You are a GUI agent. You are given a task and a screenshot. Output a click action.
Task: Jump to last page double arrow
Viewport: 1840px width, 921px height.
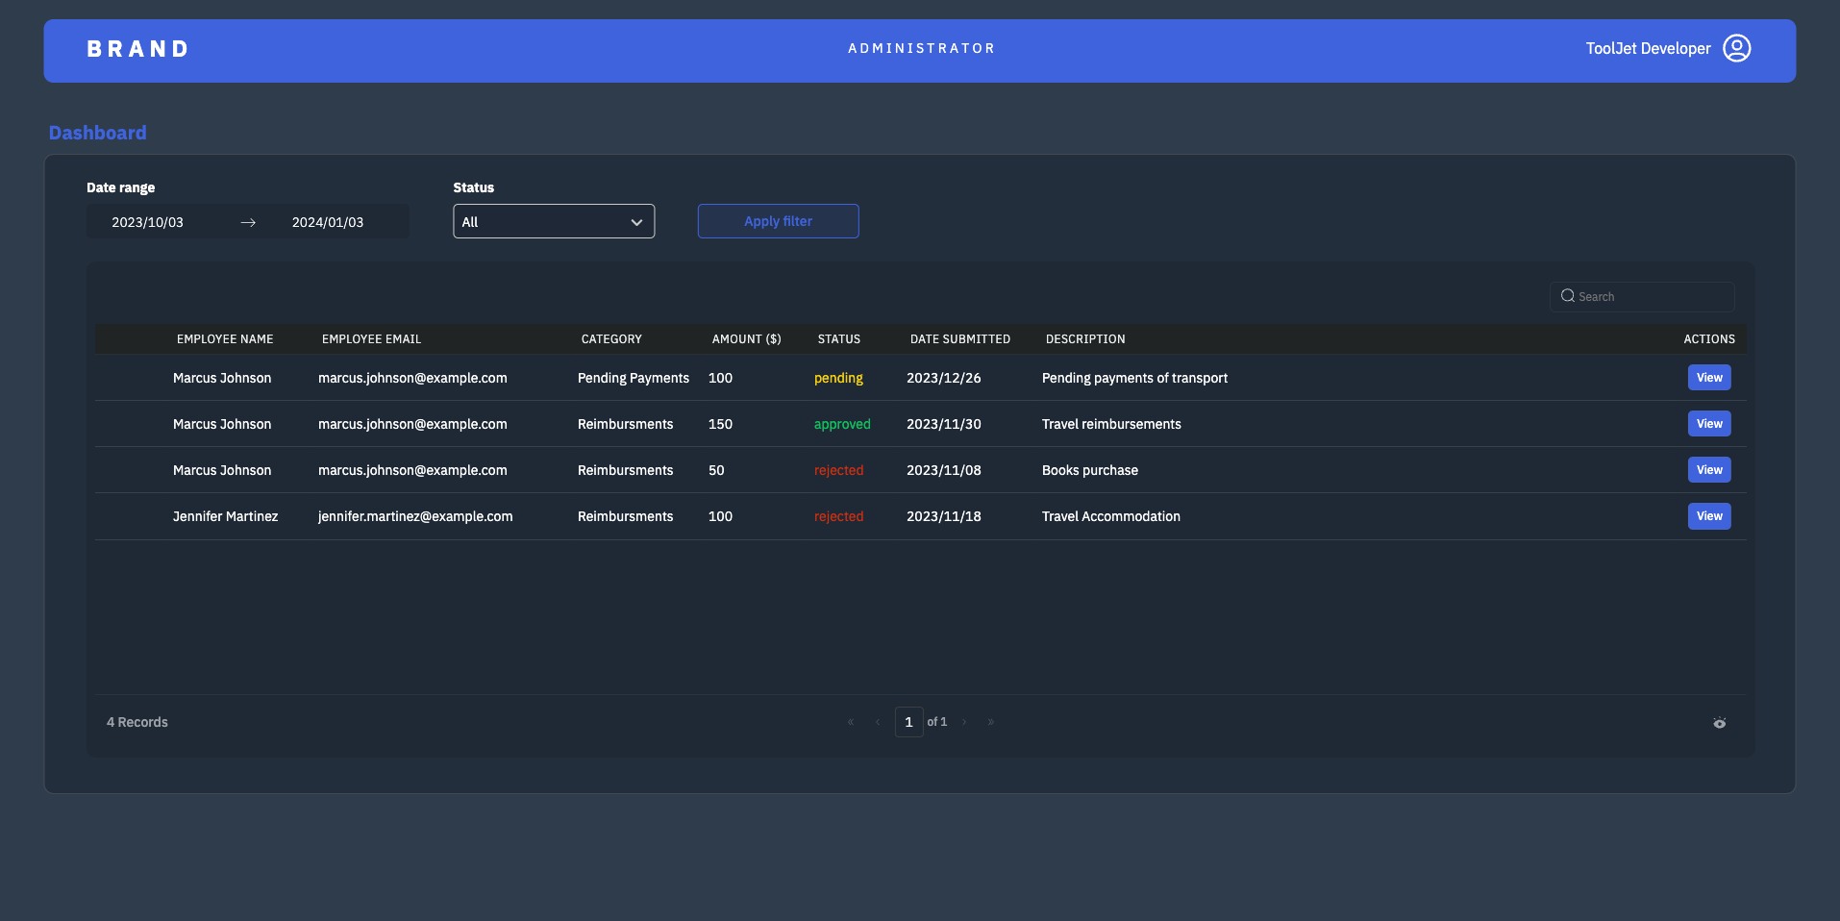pyautogui.click(x=991, y=722)
